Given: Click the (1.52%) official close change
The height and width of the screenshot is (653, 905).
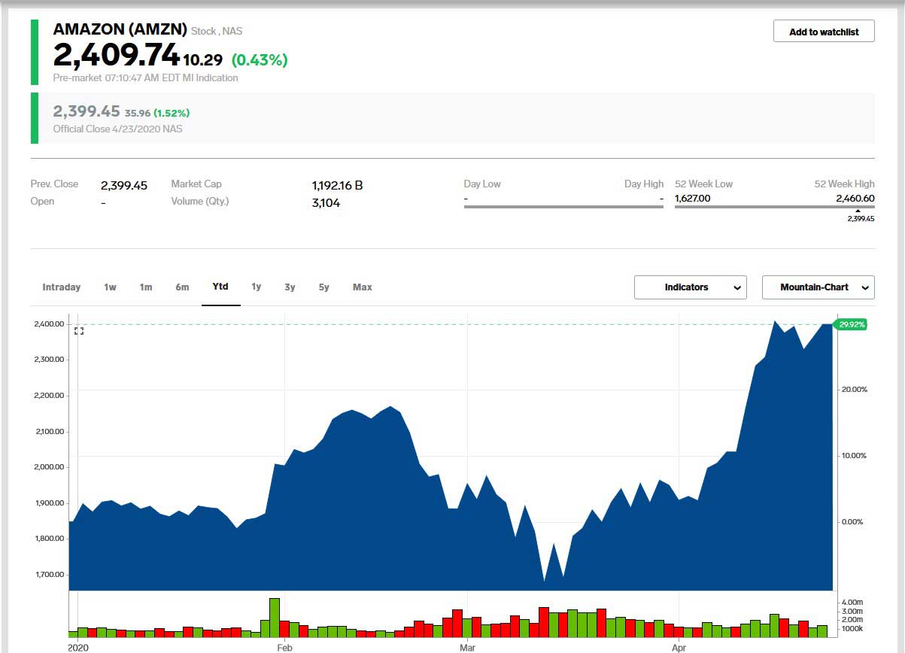Looking at the screenshot, I should [172, 113].
